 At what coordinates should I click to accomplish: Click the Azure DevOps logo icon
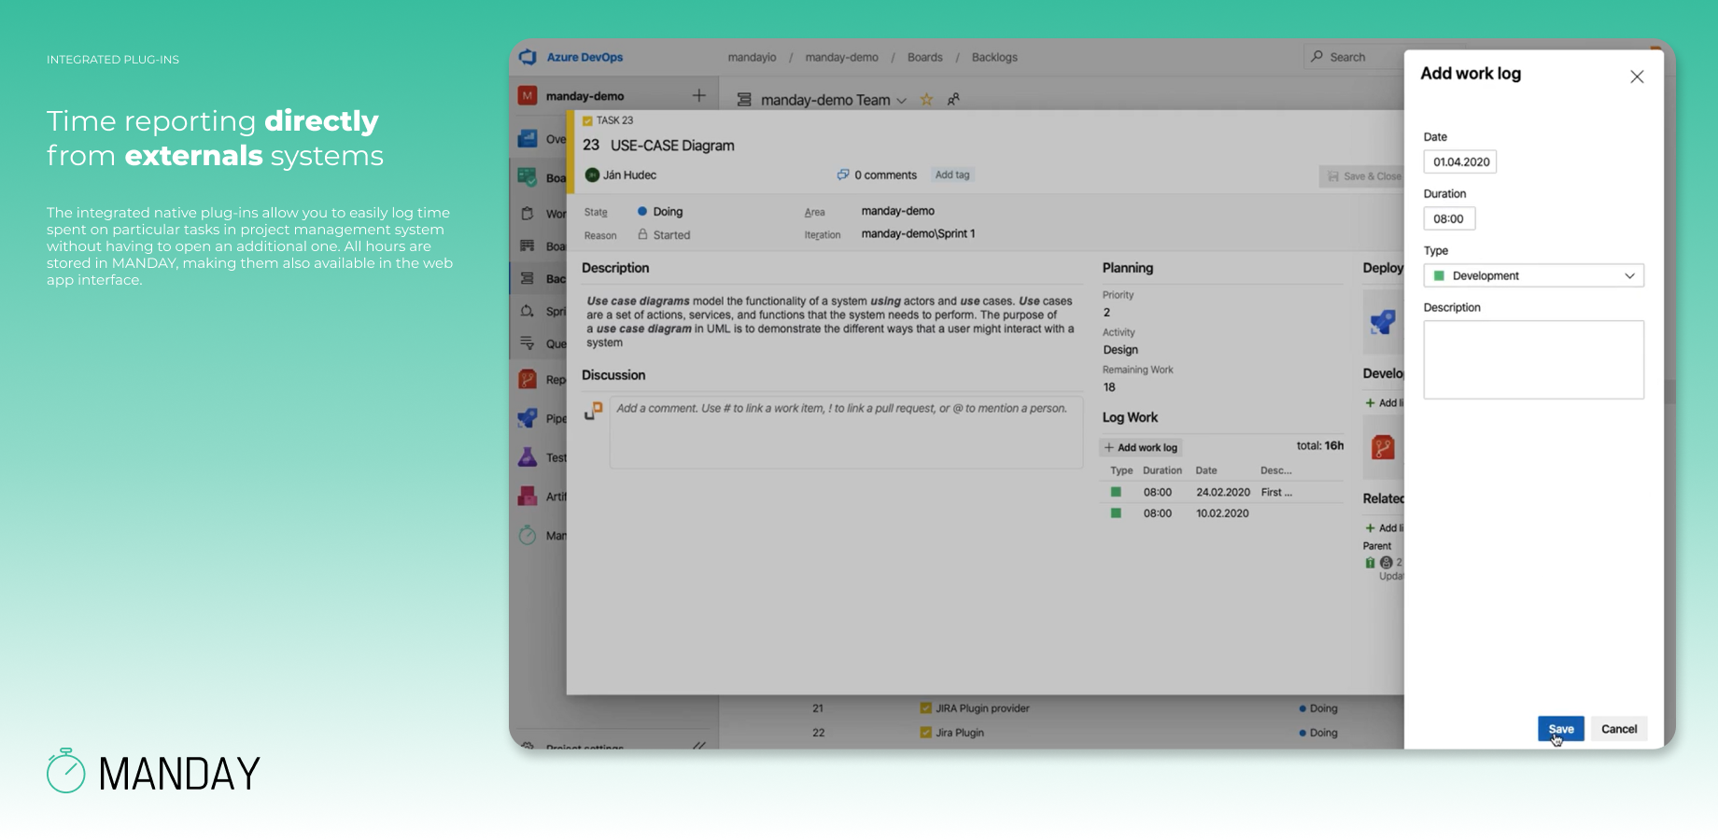tap(528, 57)
